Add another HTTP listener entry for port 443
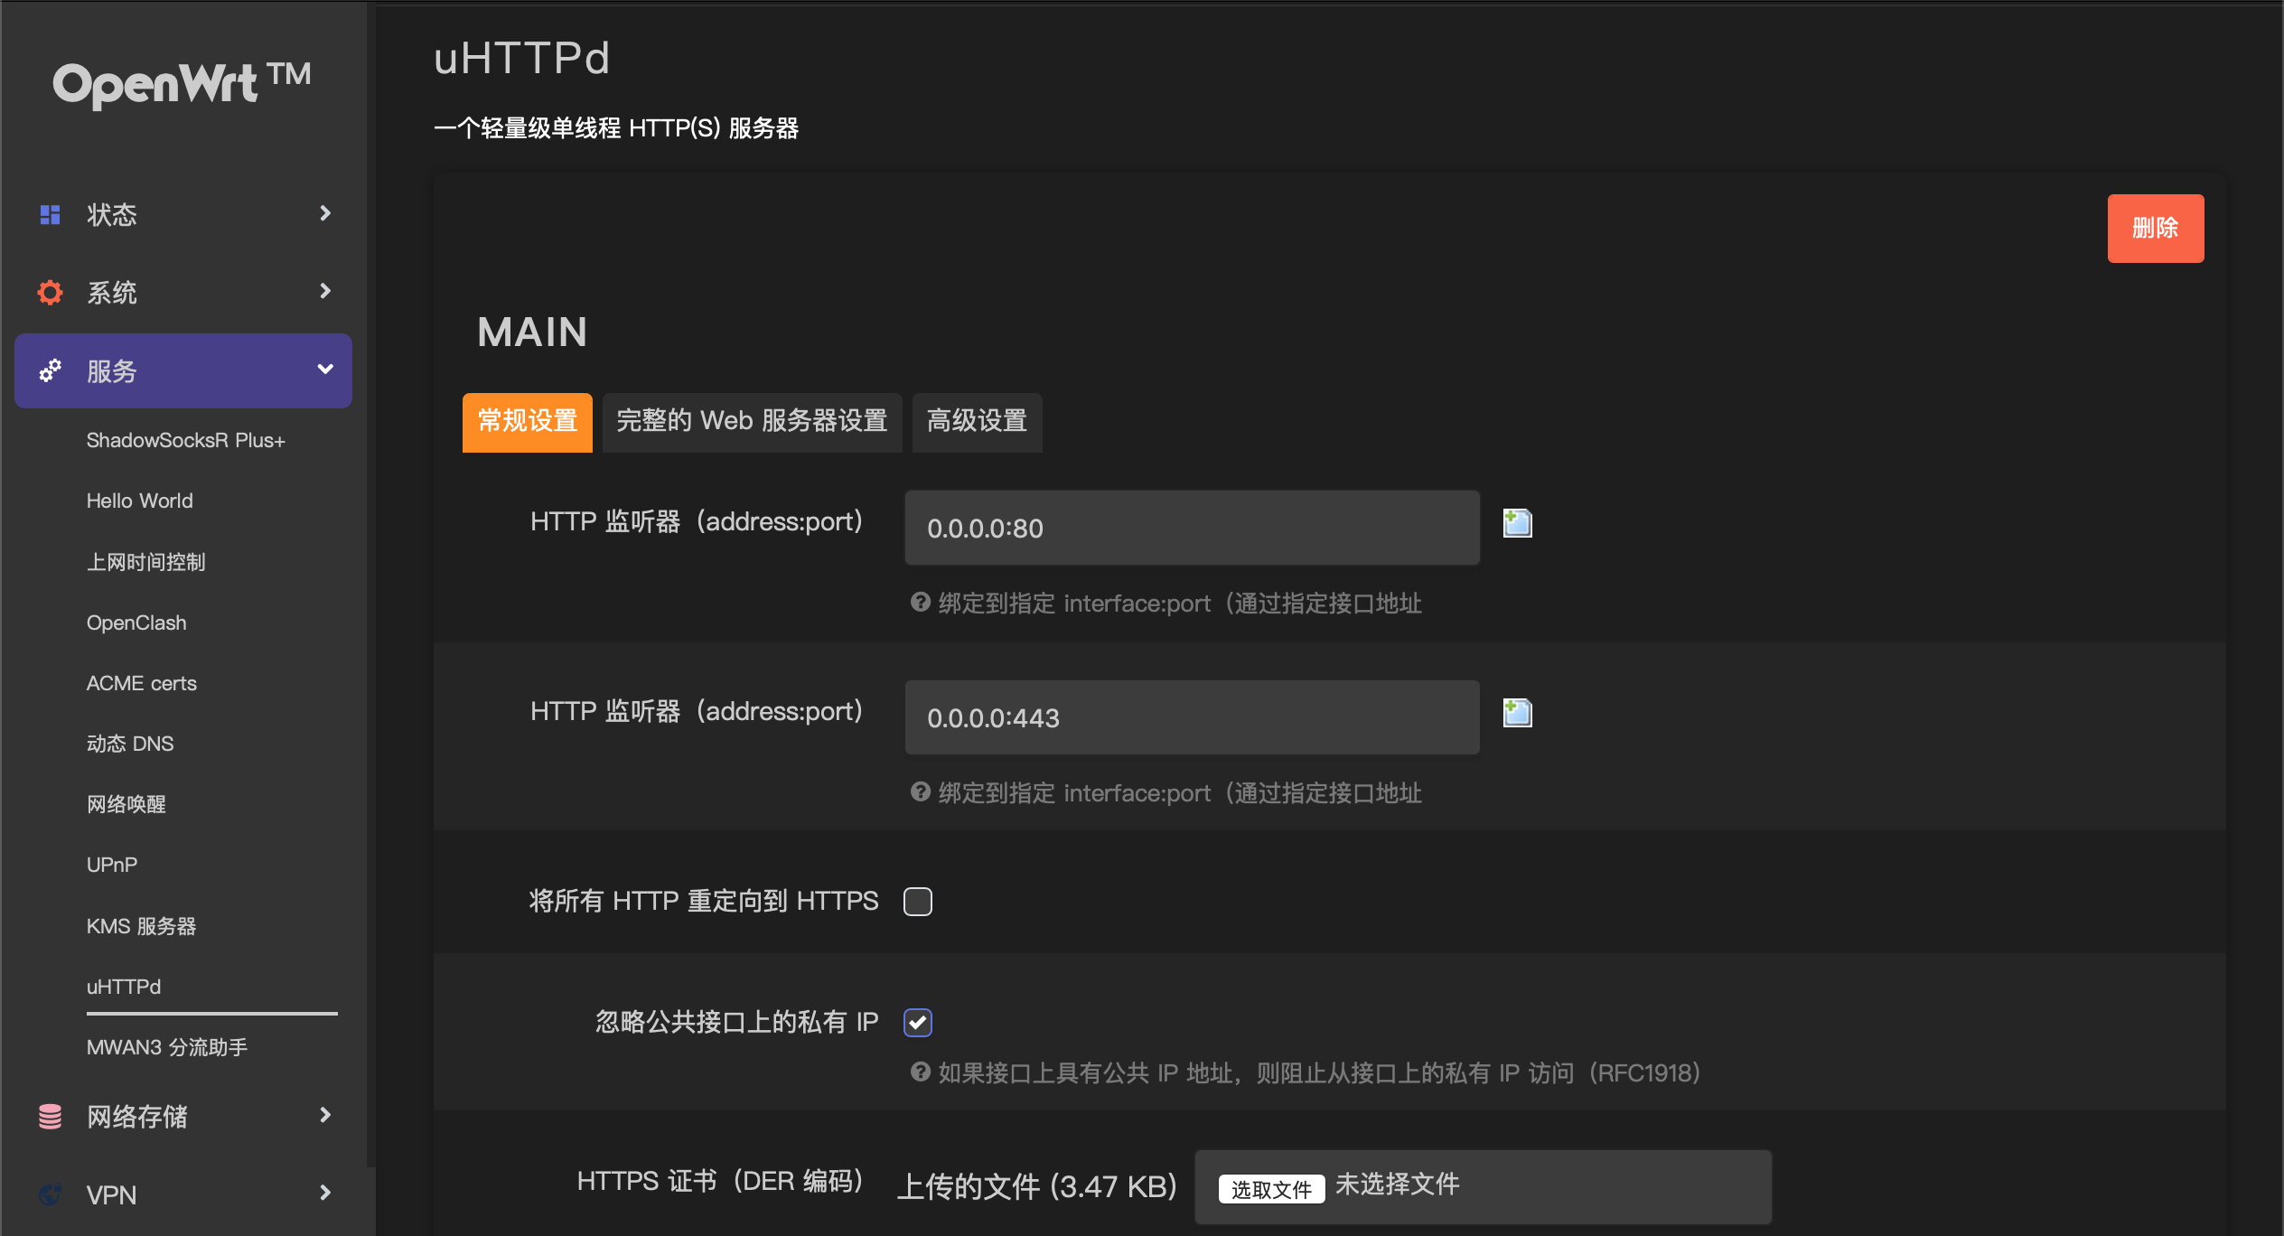 (1517, 712)
